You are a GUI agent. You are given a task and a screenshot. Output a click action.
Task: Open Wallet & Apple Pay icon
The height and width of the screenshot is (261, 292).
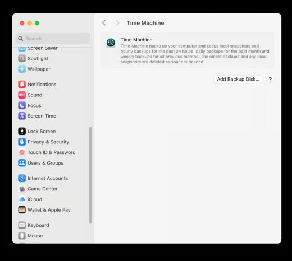[22, 209]
